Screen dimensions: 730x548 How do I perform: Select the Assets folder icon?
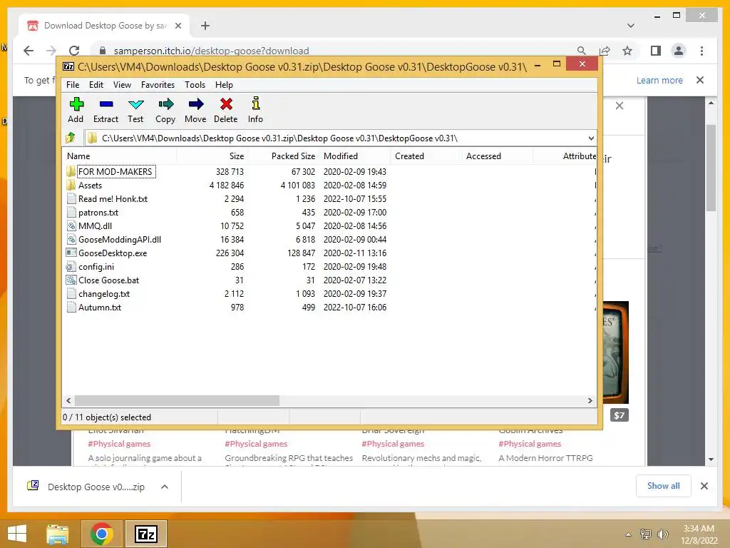pyautogui.click(x=71, y=185)
